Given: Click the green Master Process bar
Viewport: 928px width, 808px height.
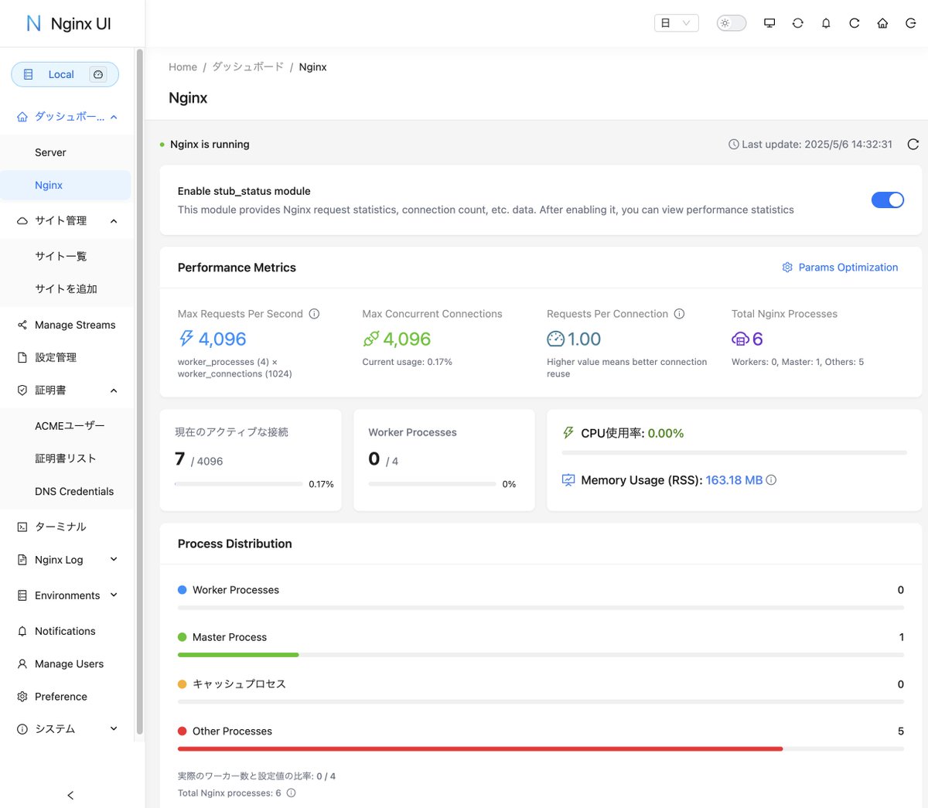Looking at the screenshot, I should tap(238, 655).
